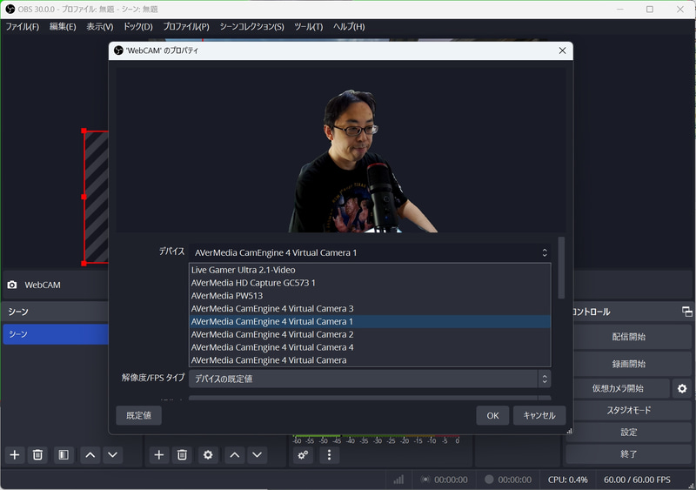
Task: Open 設定 in Controls panel
Action: tap(628, 433)
